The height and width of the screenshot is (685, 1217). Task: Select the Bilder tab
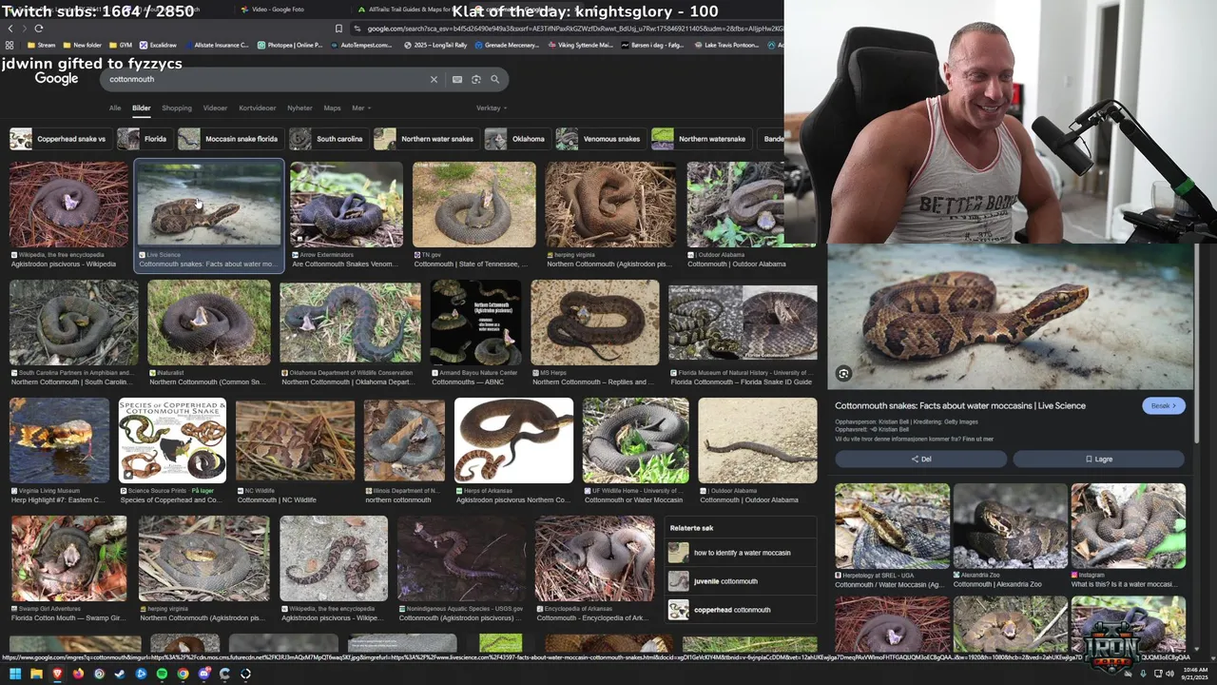pyautogui.click(x=142, y=108)
